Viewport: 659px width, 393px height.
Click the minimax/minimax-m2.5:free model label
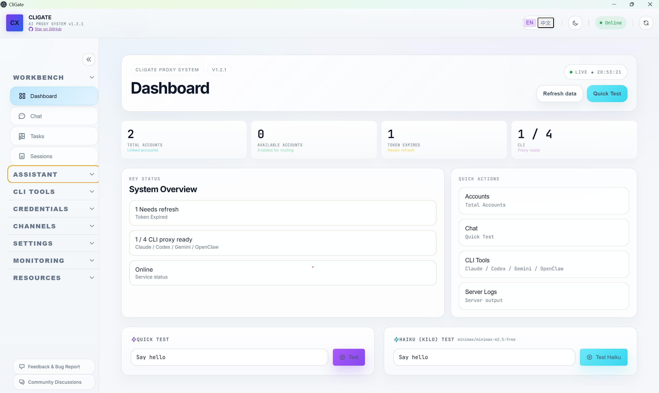pos(487,340)
